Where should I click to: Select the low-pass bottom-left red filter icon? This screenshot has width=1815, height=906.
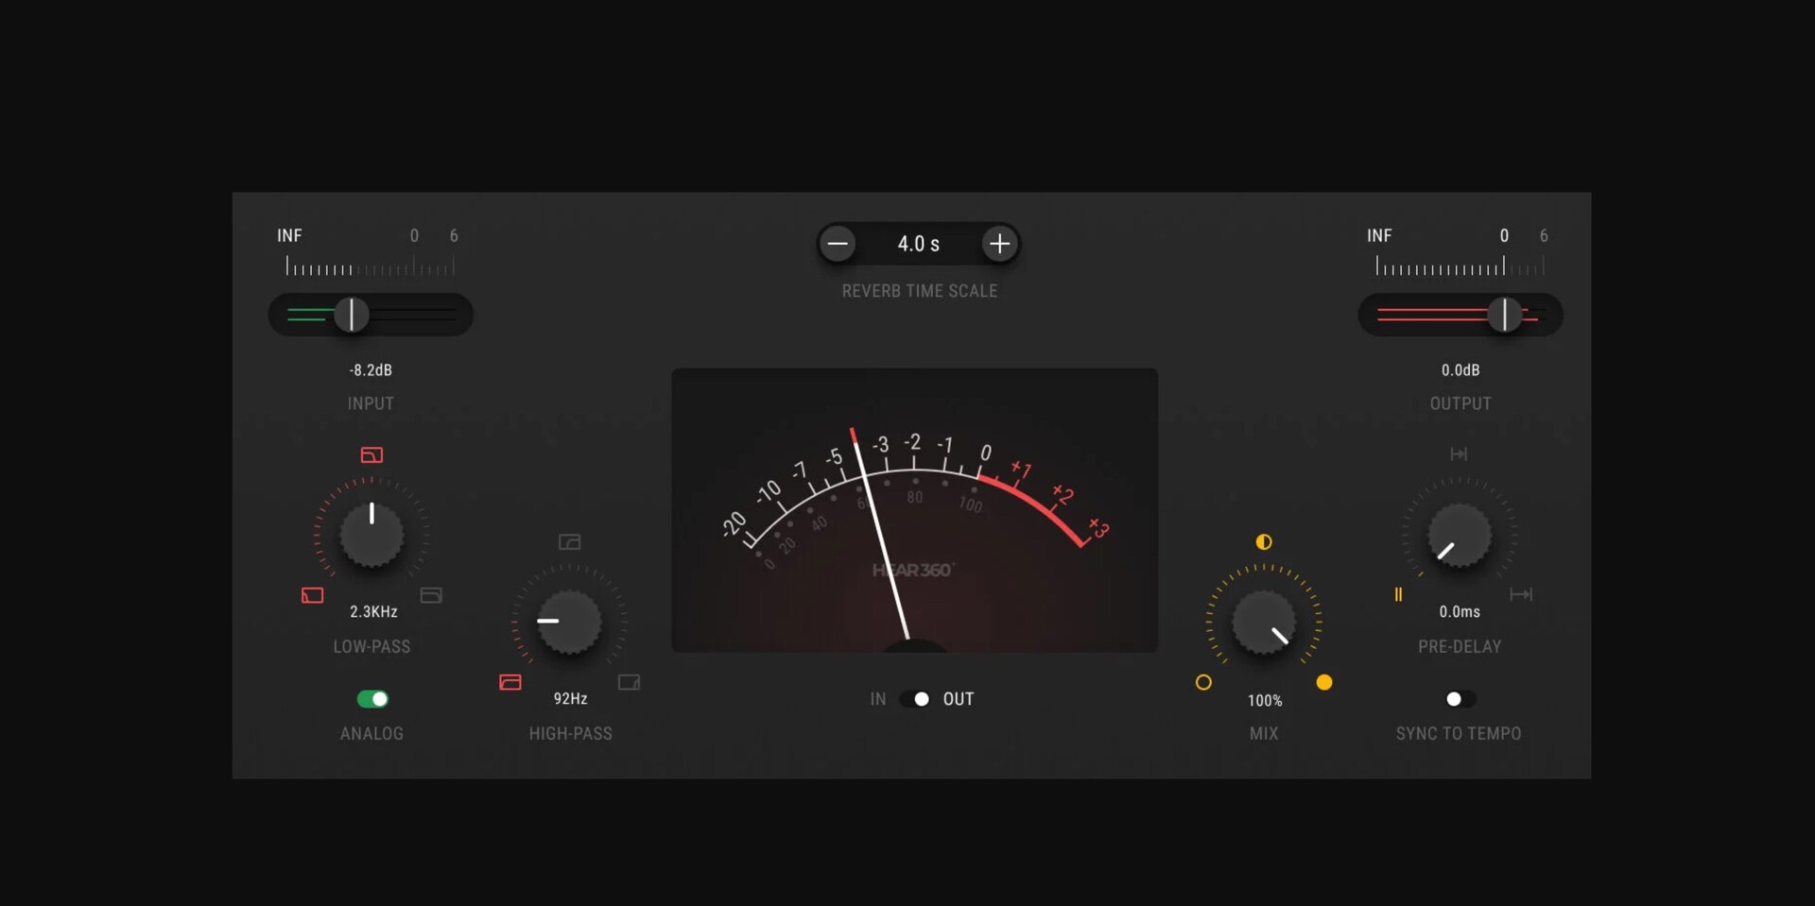click(312, 595)
